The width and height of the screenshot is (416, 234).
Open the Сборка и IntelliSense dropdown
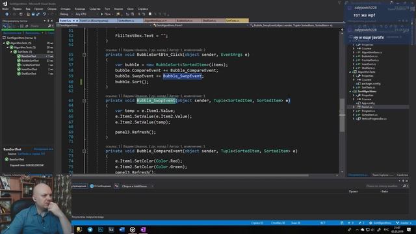137,187
